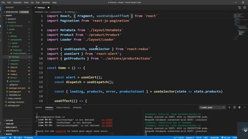Image resolution: width=248 pixels, height=139 pixels.
Task: Kill the terminal with trash icon
Action: pos(239,107)
